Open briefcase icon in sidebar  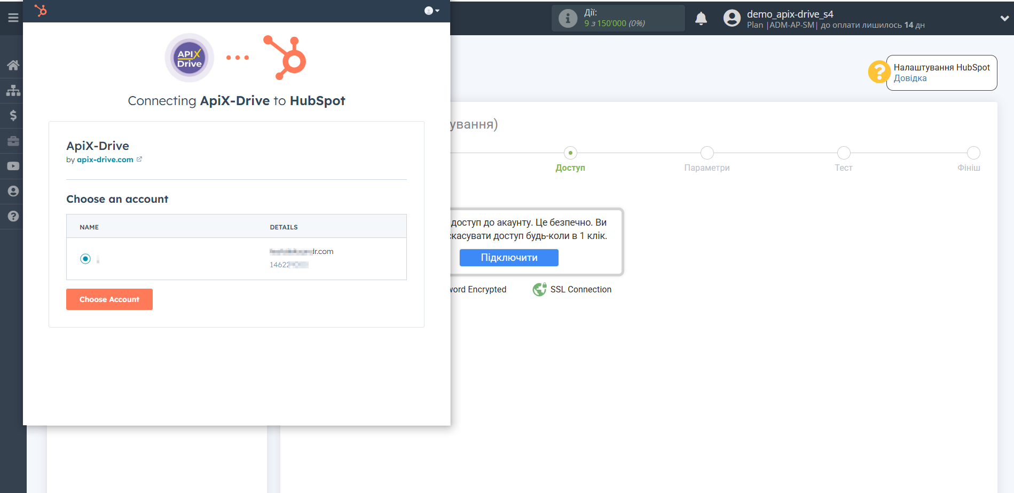coord(13,141)
